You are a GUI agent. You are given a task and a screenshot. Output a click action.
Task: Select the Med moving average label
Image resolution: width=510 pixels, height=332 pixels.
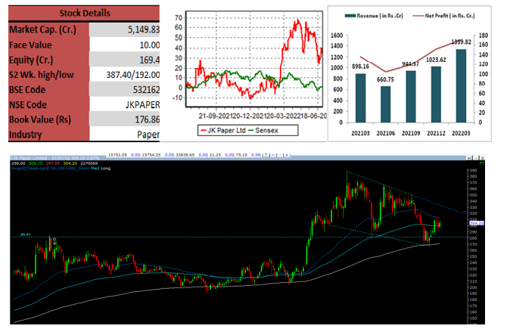click(95, 169)
